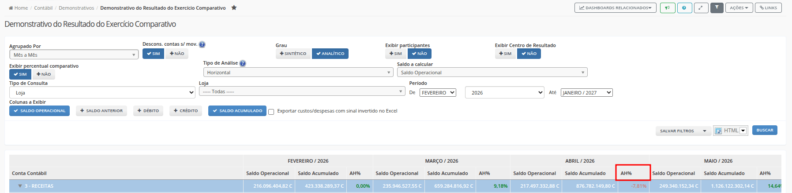Viewport: 792px width, 193px height.
Task: Open Tipo de Consulta dropdown showing Loja
Action: 102,92
